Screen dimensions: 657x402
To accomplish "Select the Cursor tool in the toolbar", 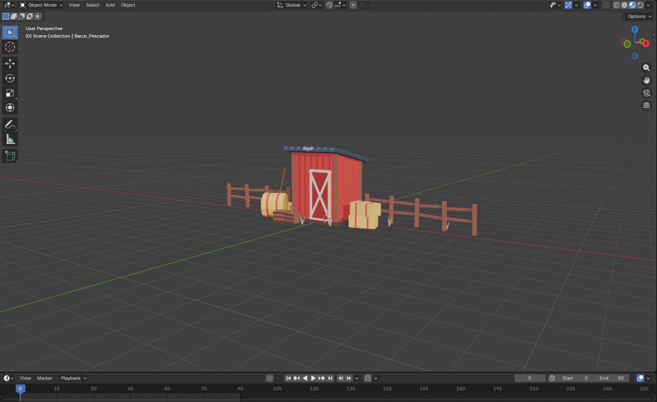I will click(x=10, y=47).
